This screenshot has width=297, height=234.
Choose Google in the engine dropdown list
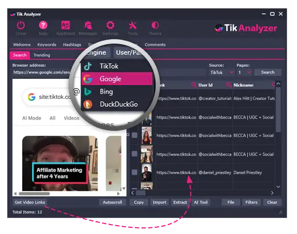point(117,79)
